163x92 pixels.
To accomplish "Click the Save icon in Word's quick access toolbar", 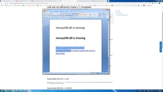I will (47, 10).
